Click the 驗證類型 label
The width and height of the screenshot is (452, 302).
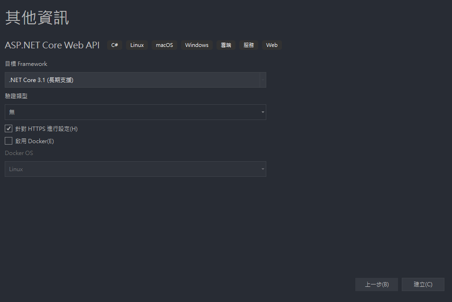[16, 96]
